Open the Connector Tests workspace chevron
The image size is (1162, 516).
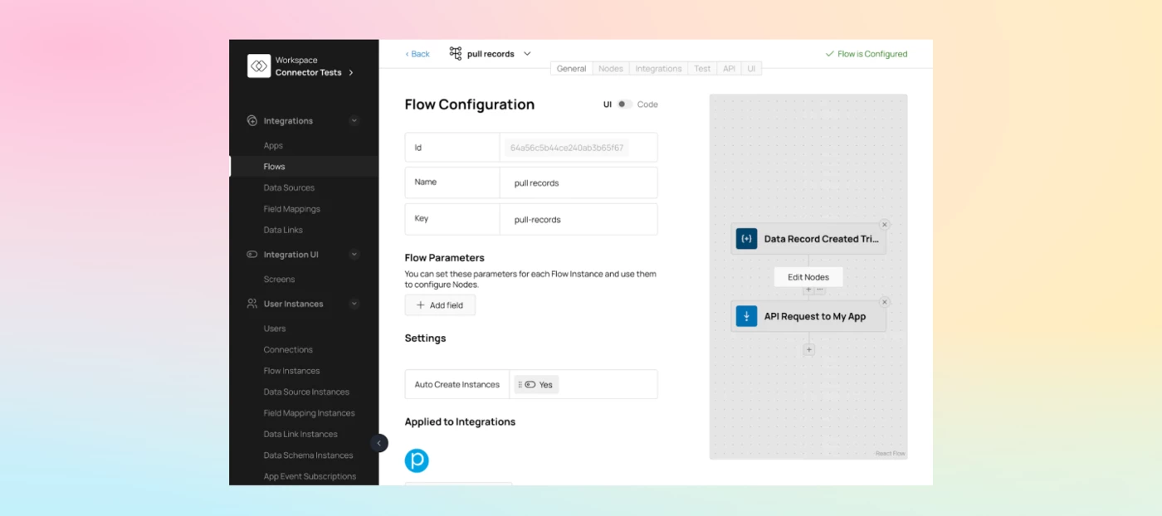coord(351,73)
